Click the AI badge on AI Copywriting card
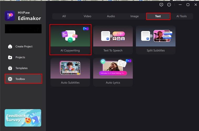The image size is (199, 131). pos(85,29)
